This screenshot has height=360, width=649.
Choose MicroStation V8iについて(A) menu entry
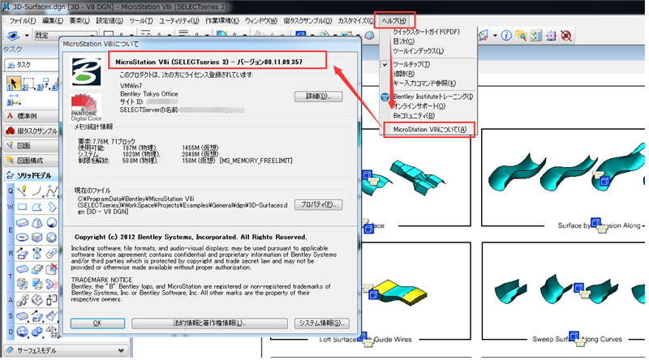(x=429, y=130)
